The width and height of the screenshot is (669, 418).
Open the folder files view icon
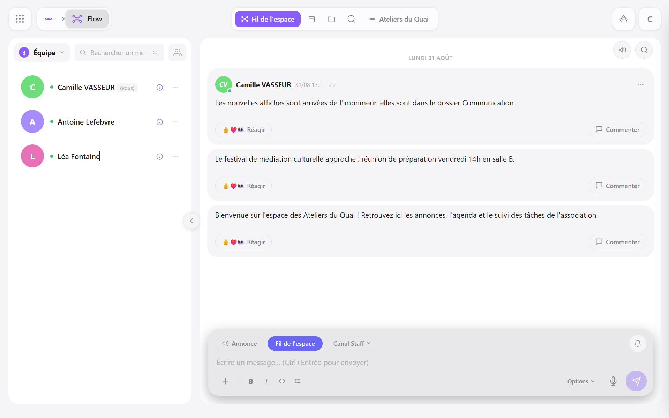[x=332, y=19]
